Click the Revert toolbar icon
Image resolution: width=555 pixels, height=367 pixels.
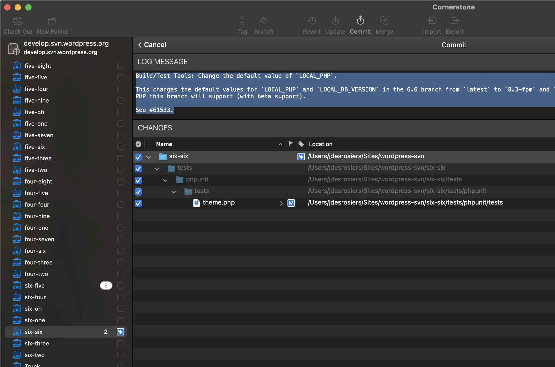pyautogui.click(x=312, y=21)
